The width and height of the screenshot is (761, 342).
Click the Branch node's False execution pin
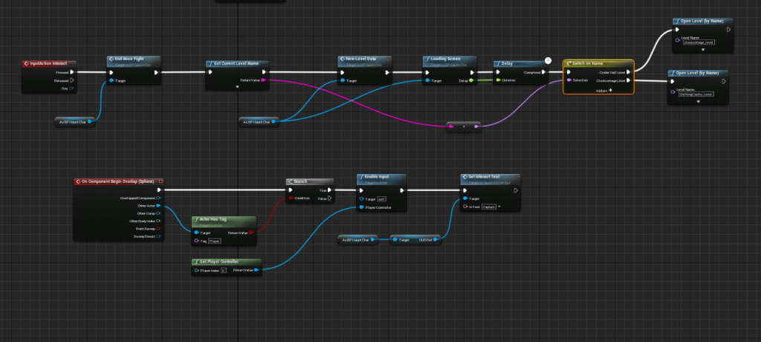pos(331,199)
